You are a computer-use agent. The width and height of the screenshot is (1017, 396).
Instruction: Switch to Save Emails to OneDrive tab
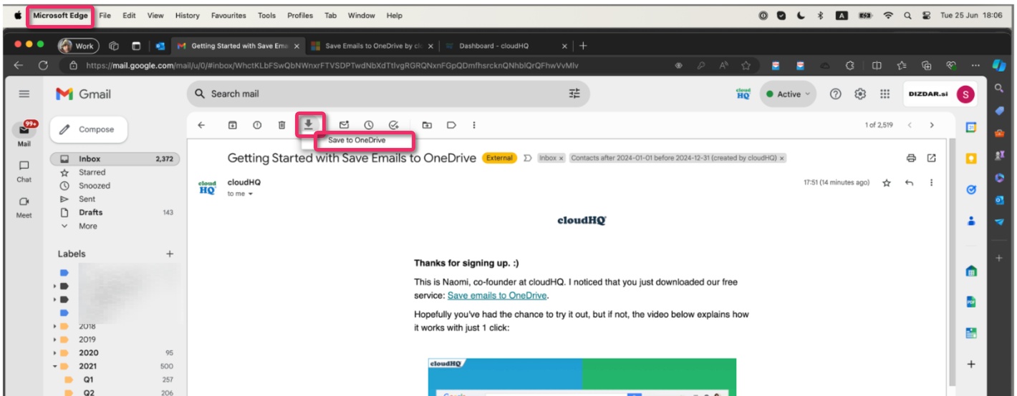(372, 46)
